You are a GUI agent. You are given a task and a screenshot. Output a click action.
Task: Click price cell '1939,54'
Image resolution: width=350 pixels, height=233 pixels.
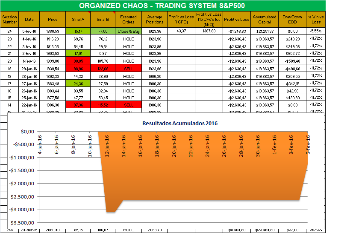point(53,69)
